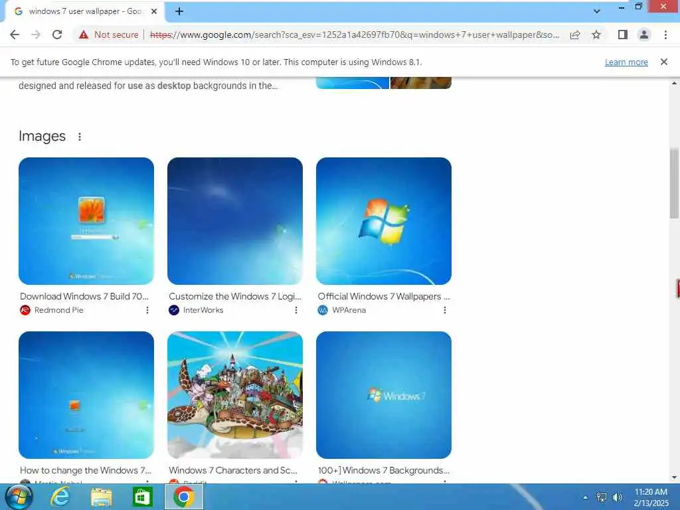
Task: Toggle the Chrome side panel
Action: 622,35
